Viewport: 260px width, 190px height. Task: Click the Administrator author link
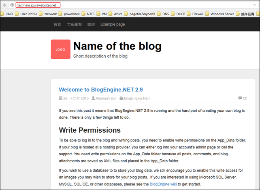106,98
